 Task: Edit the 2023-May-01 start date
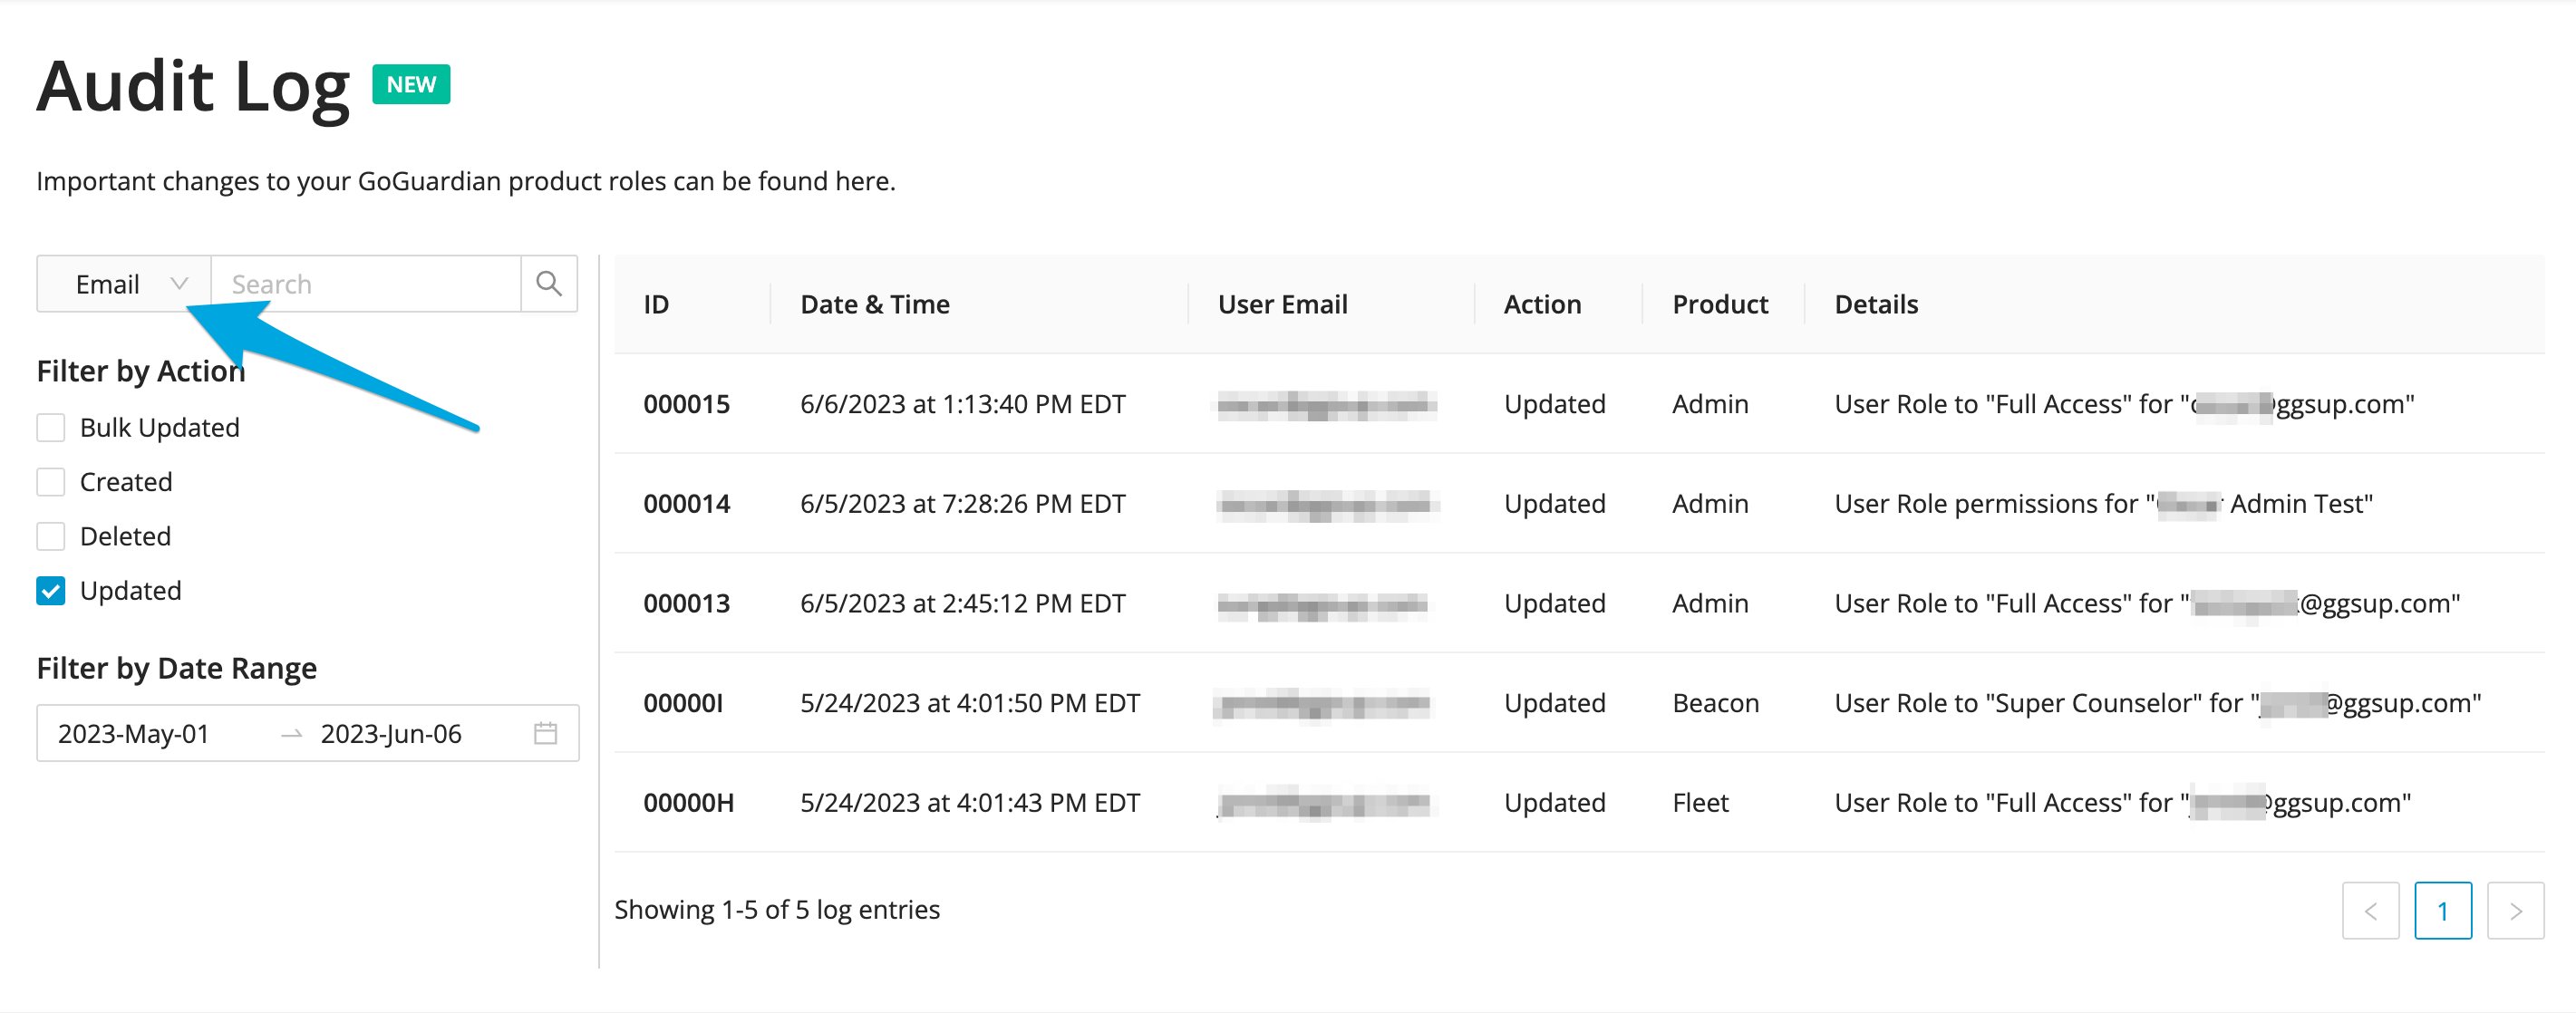coord(134,734)
